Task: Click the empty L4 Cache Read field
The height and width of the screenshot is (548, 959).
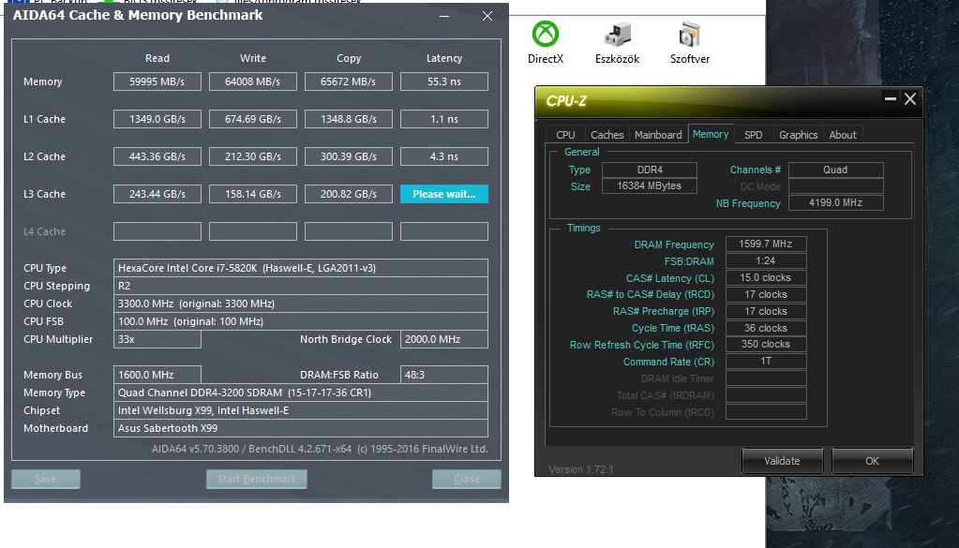Action: pyautogui.click(x=157, y=231)
